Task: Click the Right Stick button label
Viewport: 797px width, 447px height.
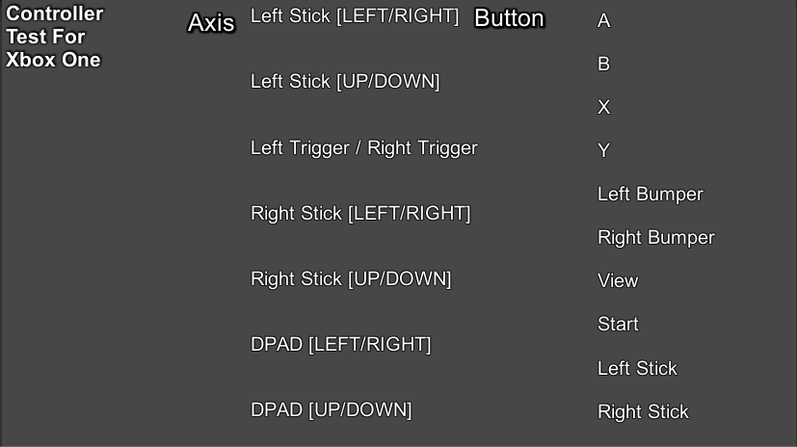Action: point(643,411)
